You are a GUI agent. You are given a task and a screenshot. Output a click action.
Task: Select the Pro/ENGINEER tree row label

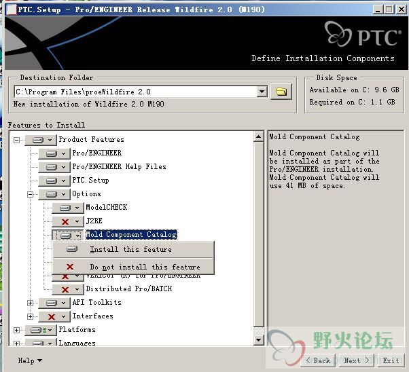pos(96,153)
